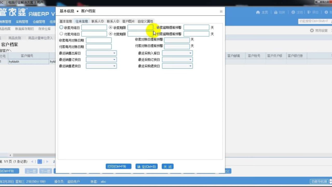The height and width of the screenshot is (187, 332).
Task: Click the 功能导航图 button
Action: (x=319, y=182)
